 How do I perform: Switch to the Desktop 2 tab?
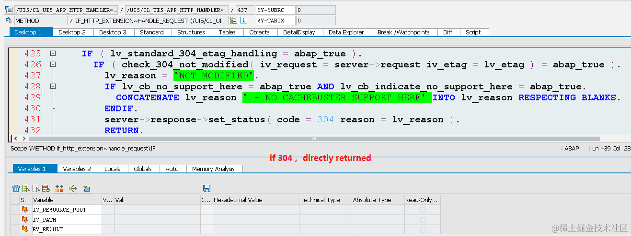(x=72, y=32)
